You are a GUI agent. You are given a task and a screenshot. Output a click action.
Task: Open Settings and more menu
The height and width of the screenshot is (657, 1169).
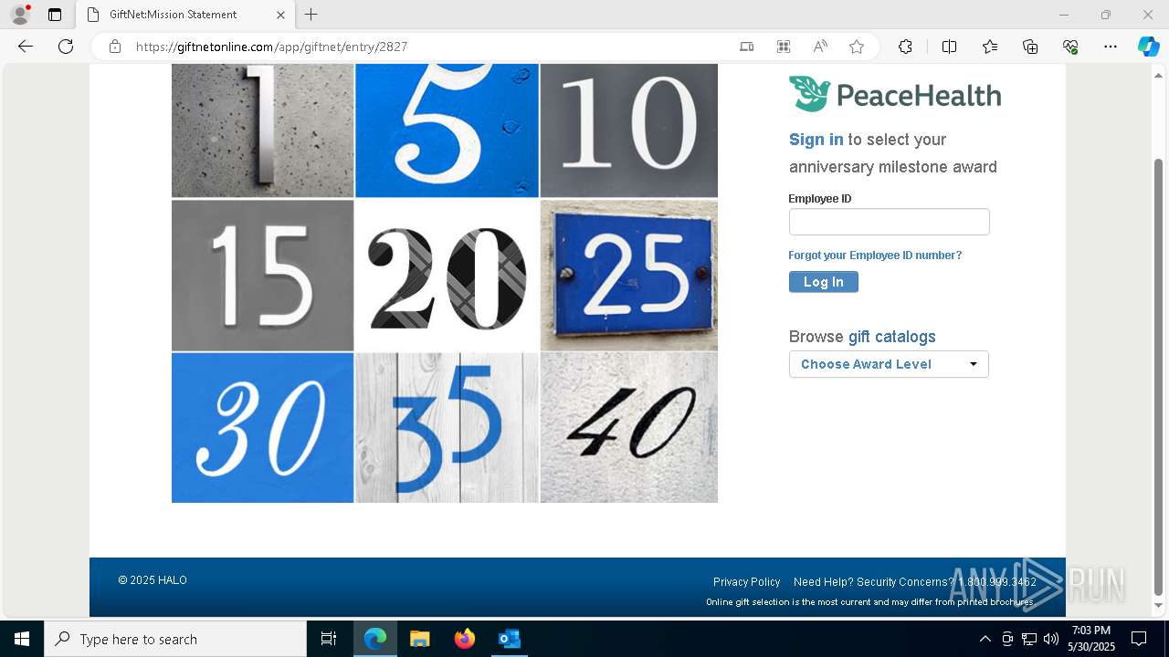click(1111, 47)
